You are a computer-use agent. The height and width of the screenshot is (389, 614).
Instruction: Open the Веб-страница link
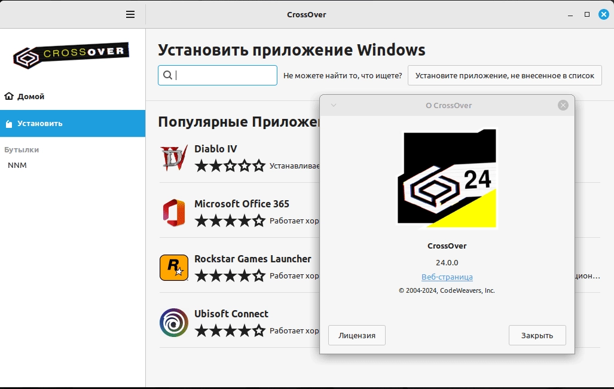447,277
